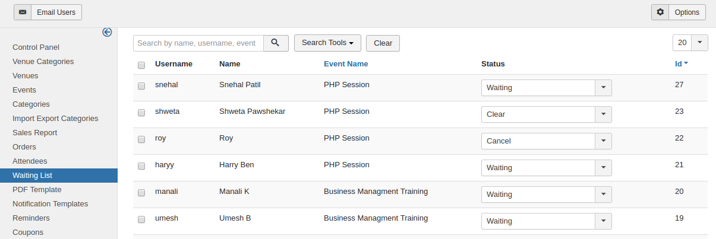Click the gear icon next to Options

click(x=660, y=12)
